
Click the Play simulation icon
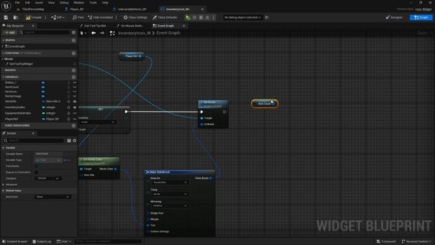(188, 18)
